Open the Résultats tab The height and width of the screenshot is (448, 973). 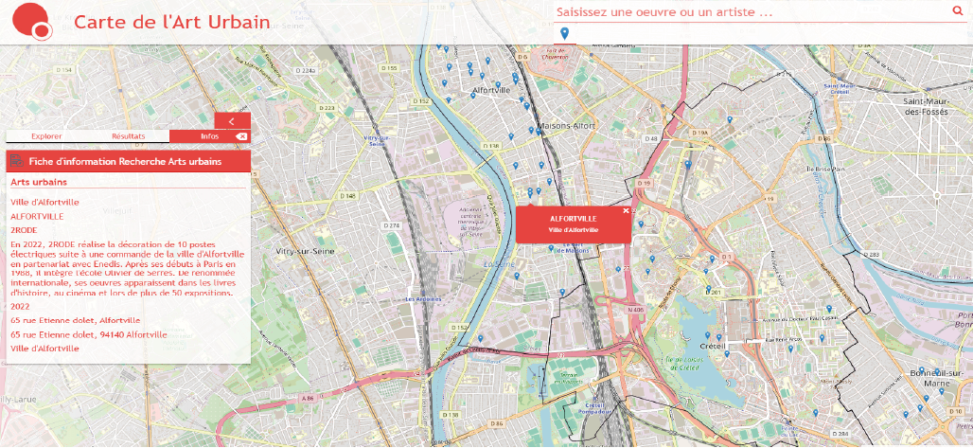pos(129,136)
